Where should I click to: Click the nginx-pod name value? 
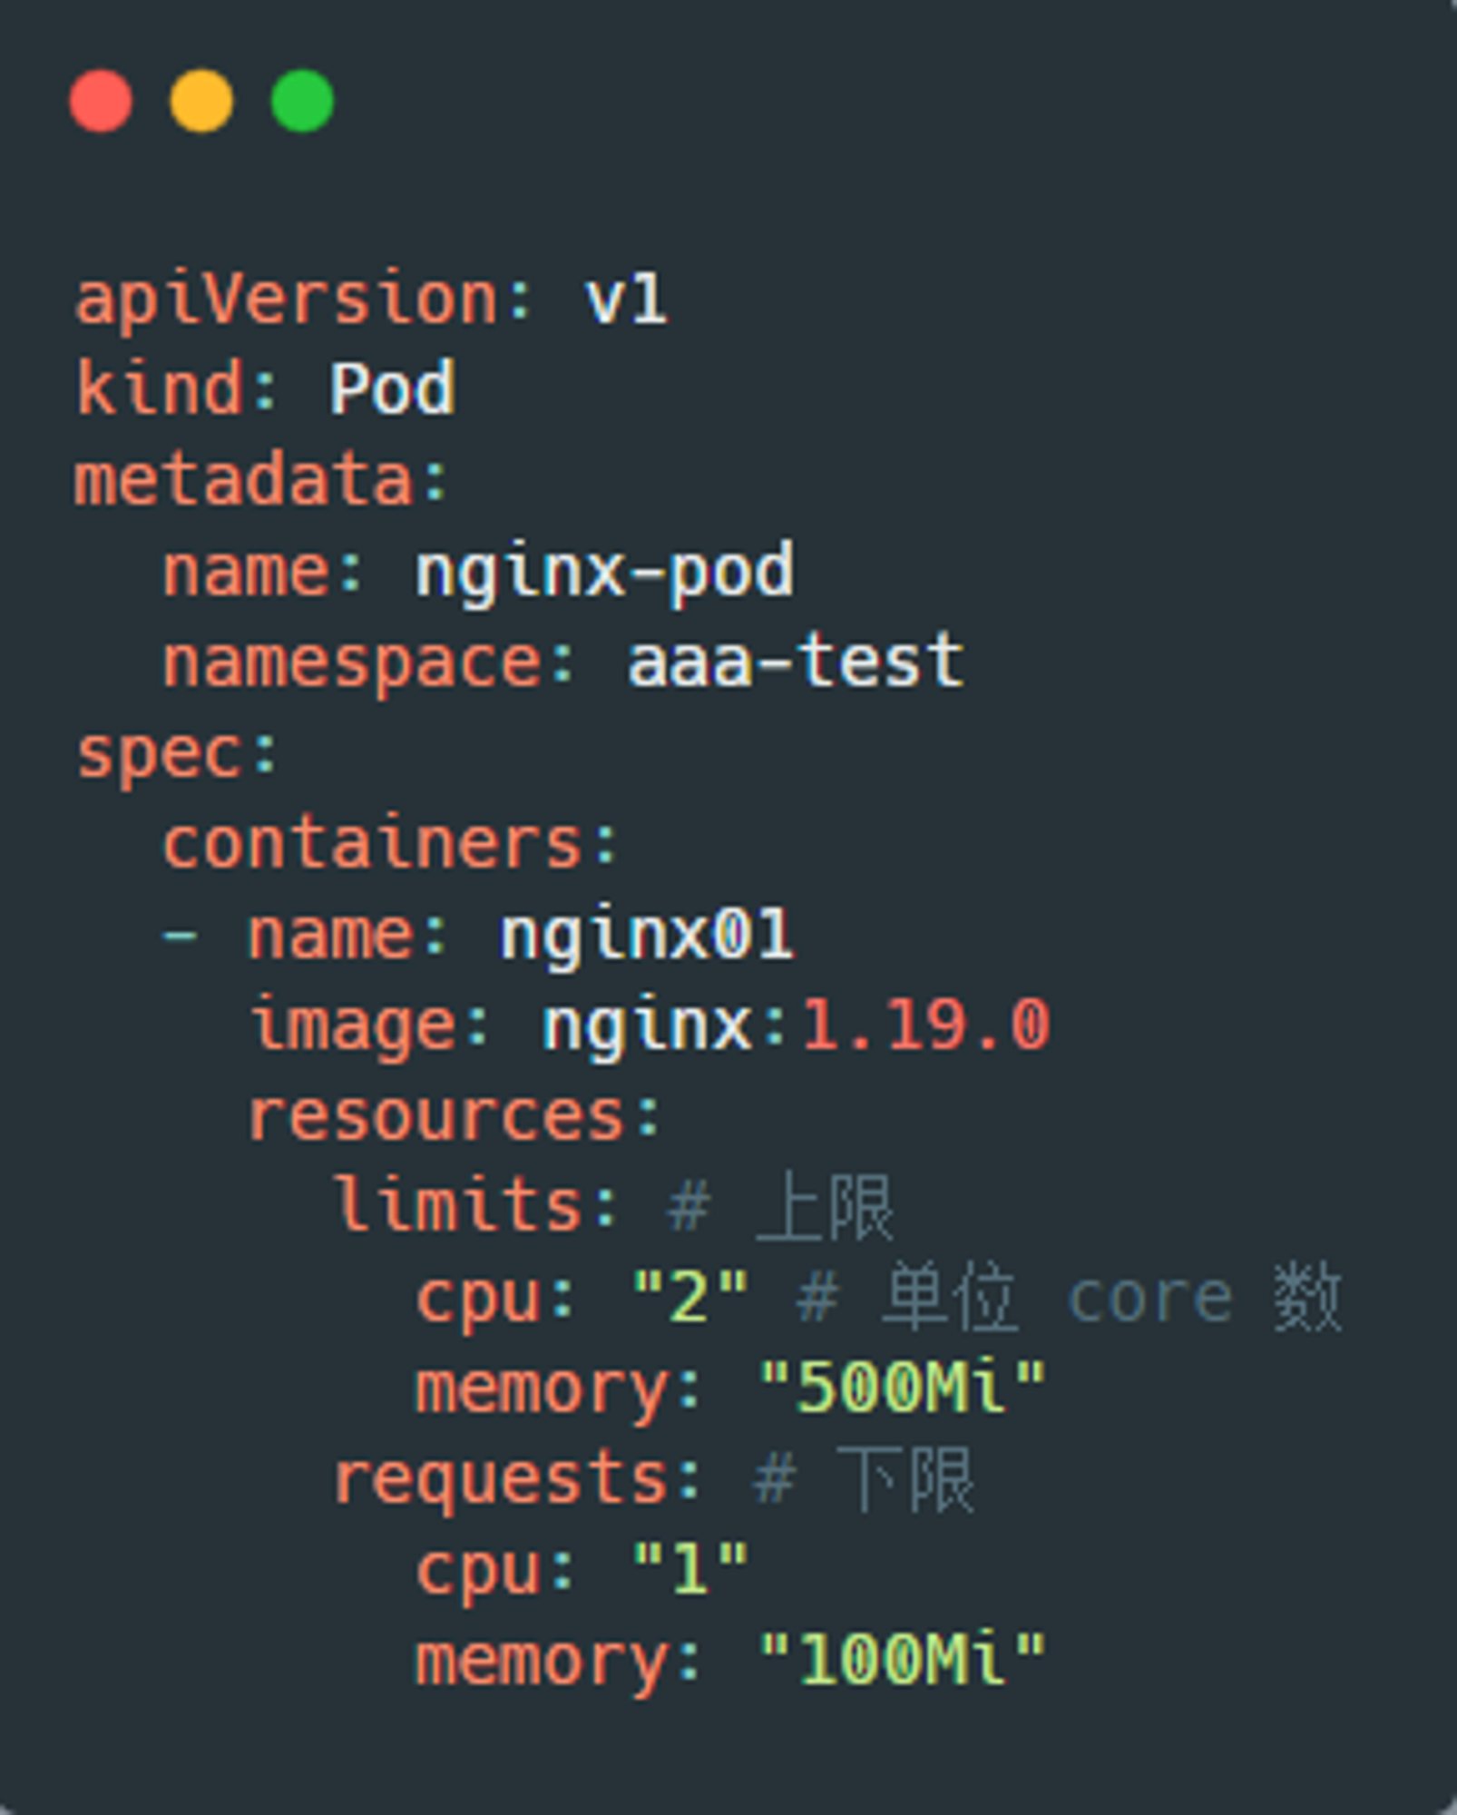[604, 574]
